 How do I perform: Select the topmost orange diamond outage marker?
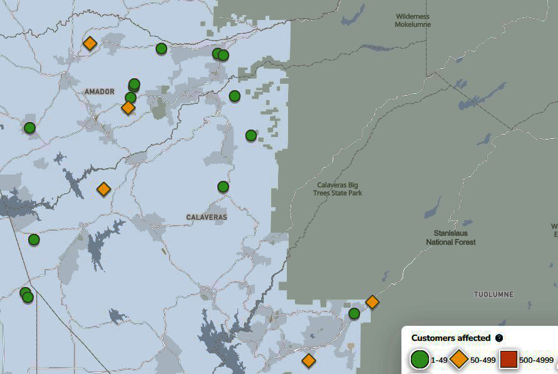90,43
